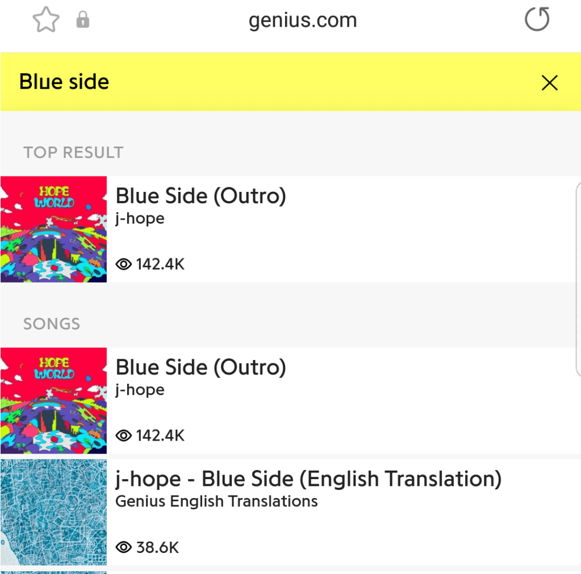Click the eye icon under Songs j-hope entry

(x=123, y=435)
